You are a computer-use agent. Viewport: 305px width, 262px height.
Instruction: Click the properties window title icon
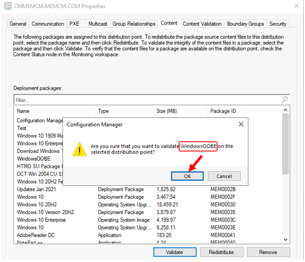(x=8, y=6)
